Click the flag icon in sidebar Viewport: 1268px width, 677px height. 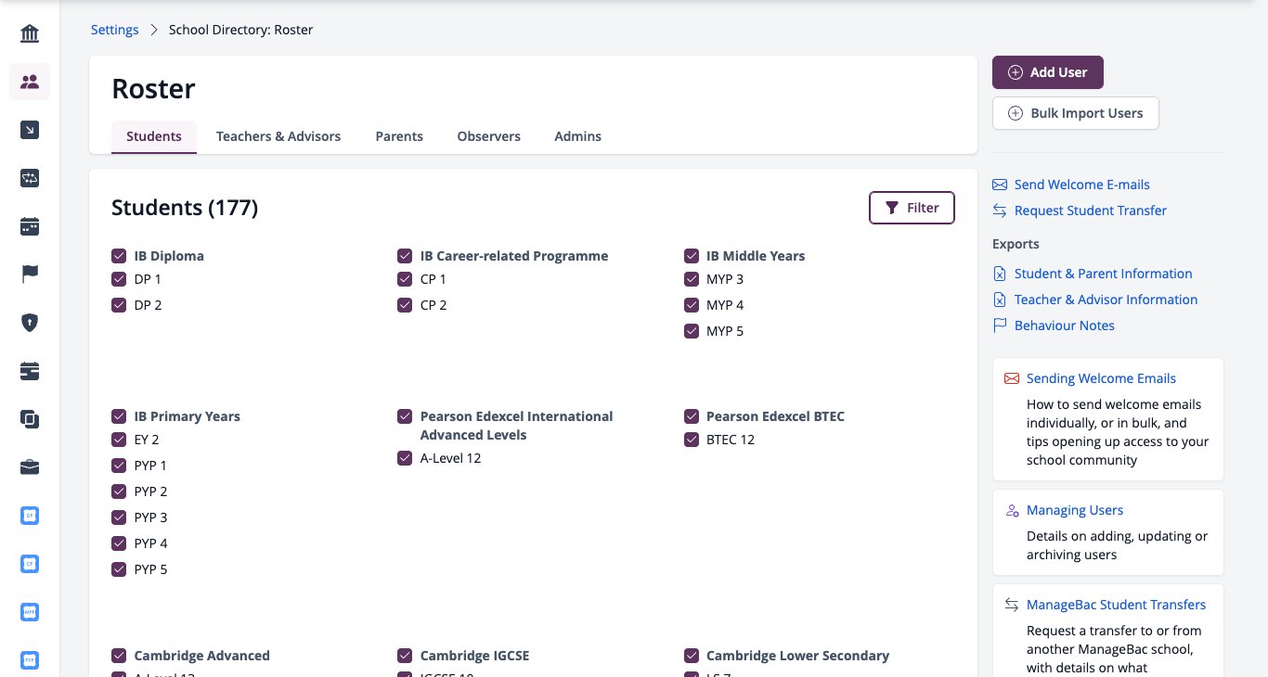[x=30, y=275]
